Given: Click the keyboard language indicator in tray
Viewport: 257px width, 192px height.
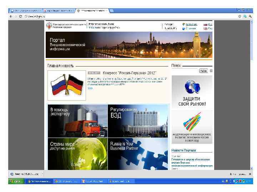Looking at the screenshot, I should click(x=223, y=181).
